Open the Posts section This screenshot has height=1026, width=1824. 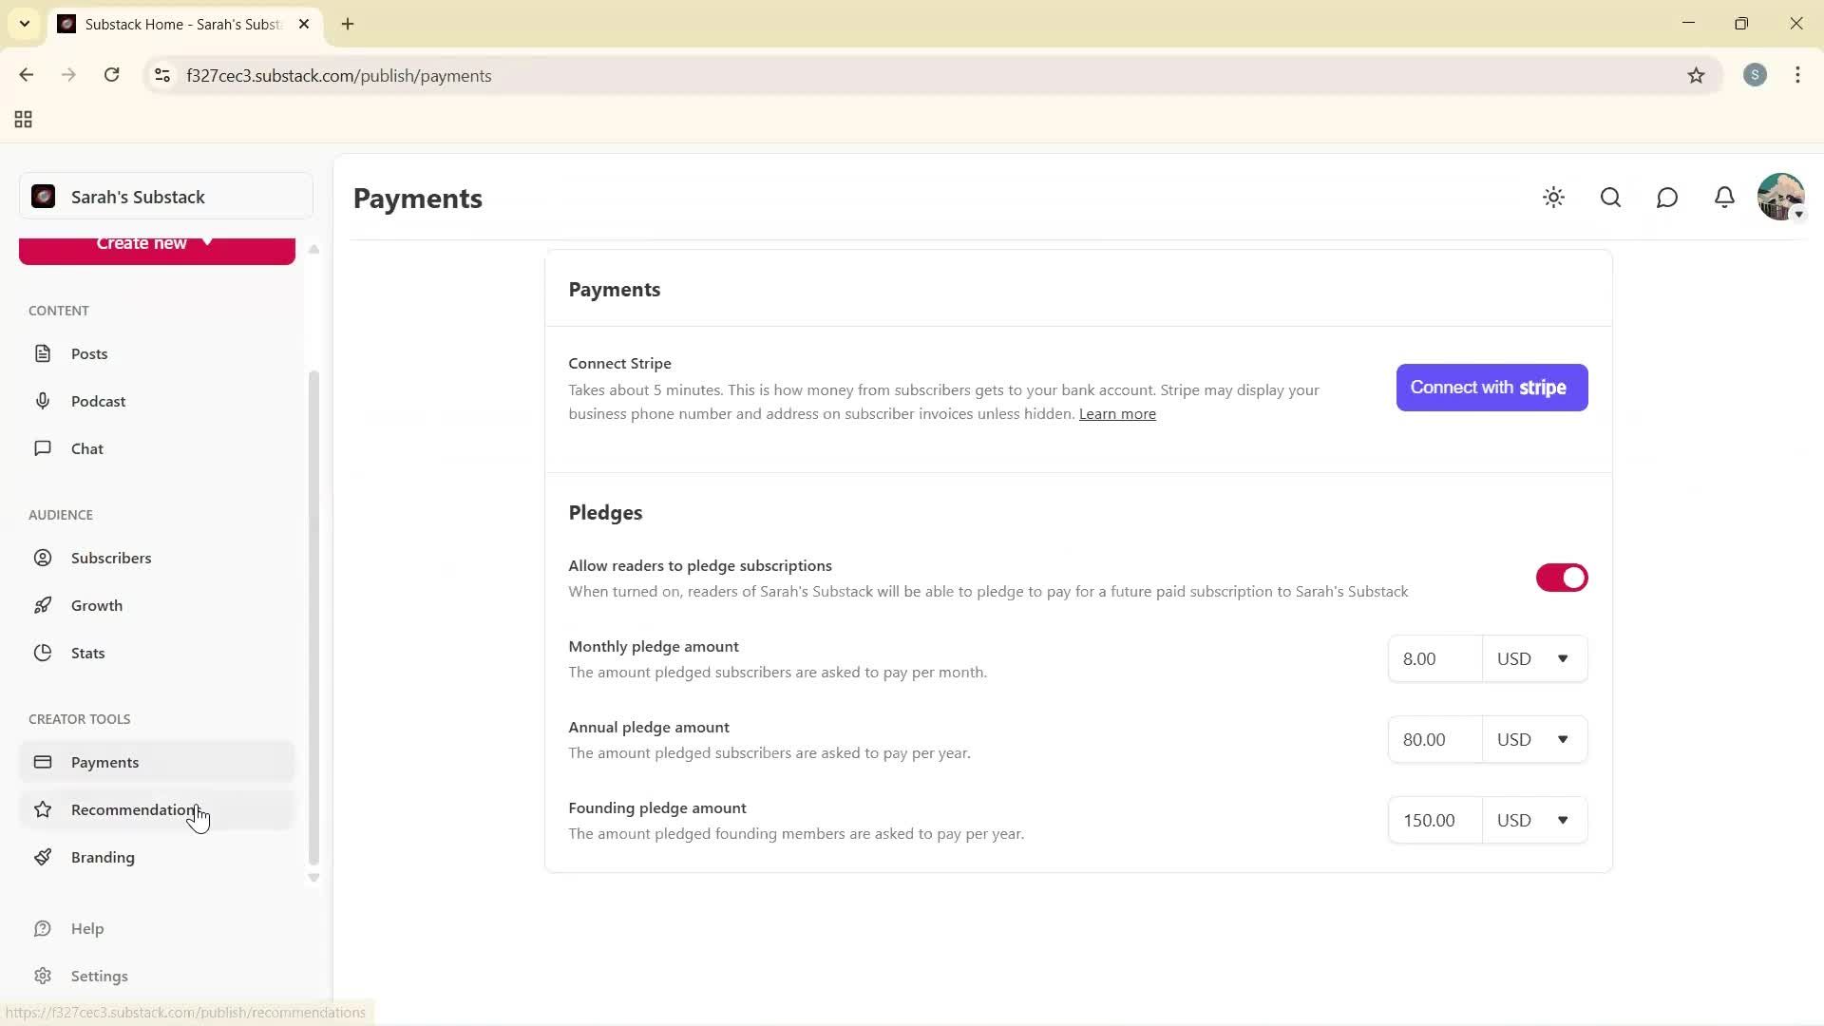[88, 352]
